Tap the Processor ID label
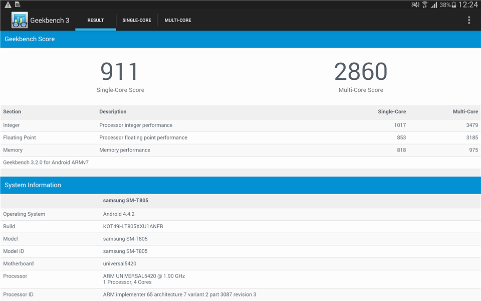The height and width of the screenshot is (301, 481). click(18, 294)
